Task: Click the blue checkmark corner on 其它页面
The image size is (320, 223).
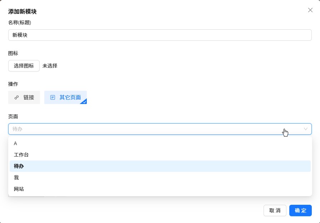Action: [x=85, y=102]
